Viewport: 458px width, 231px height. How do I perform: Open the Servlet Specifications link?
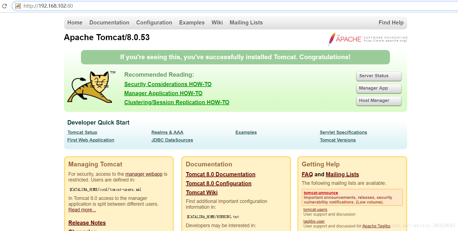click(x=343, y=132)
